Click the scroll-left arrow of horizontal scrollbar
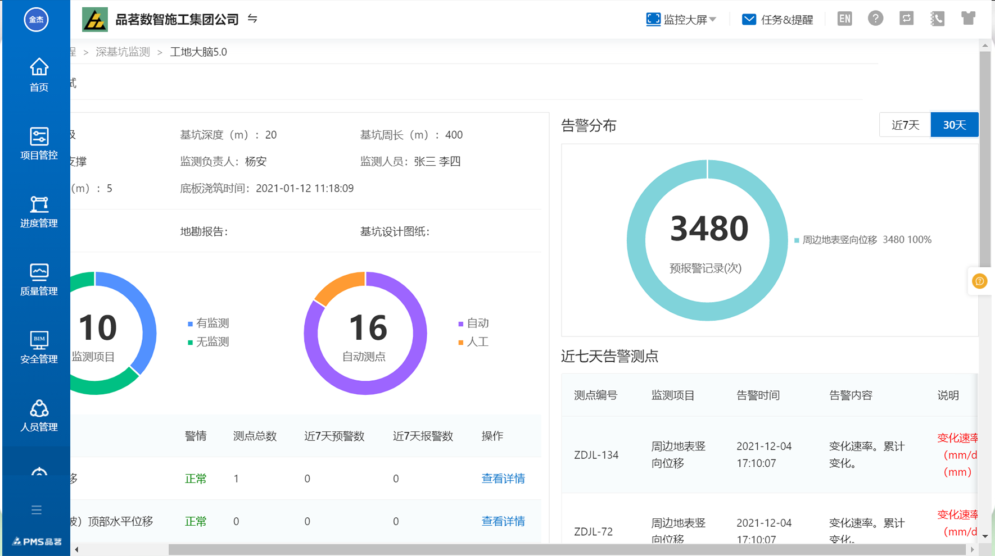 (x=76, y=549)
